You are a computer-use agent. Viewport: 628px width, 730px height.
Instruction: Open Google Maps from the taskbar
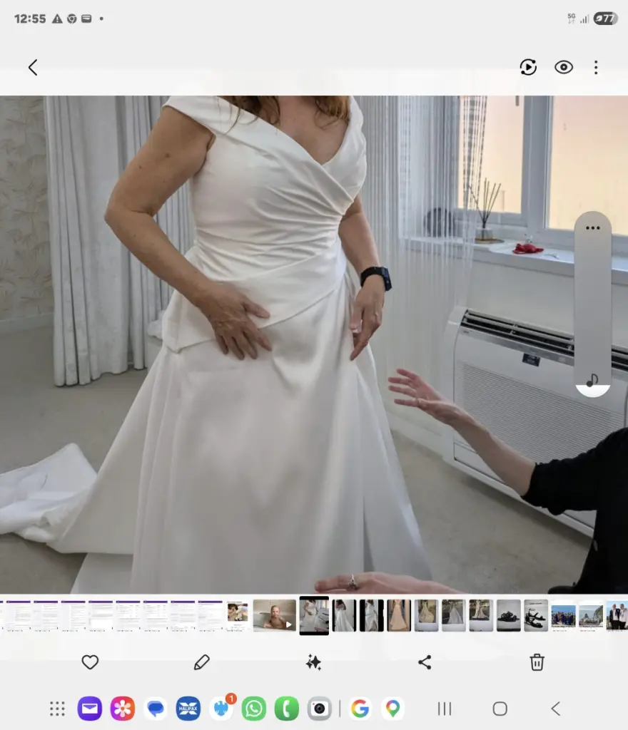click(x=392, y=709)
